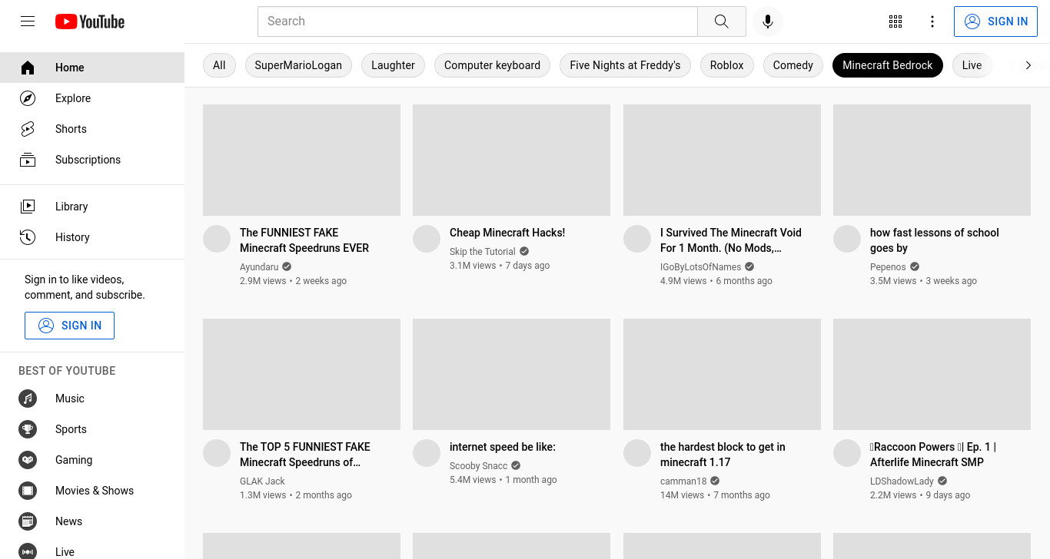
Task: Click the sidebar SIGN IN button
Action: coord(69,326)
